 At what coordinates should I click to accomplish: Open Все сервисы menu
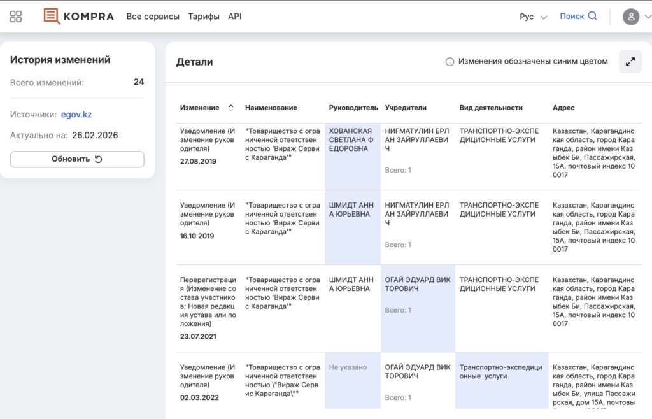153,17
